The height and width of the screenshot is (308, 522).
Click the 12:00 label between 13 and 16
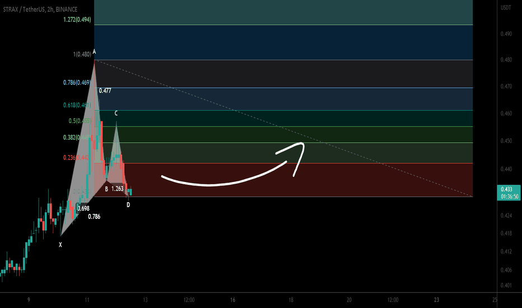189,300
